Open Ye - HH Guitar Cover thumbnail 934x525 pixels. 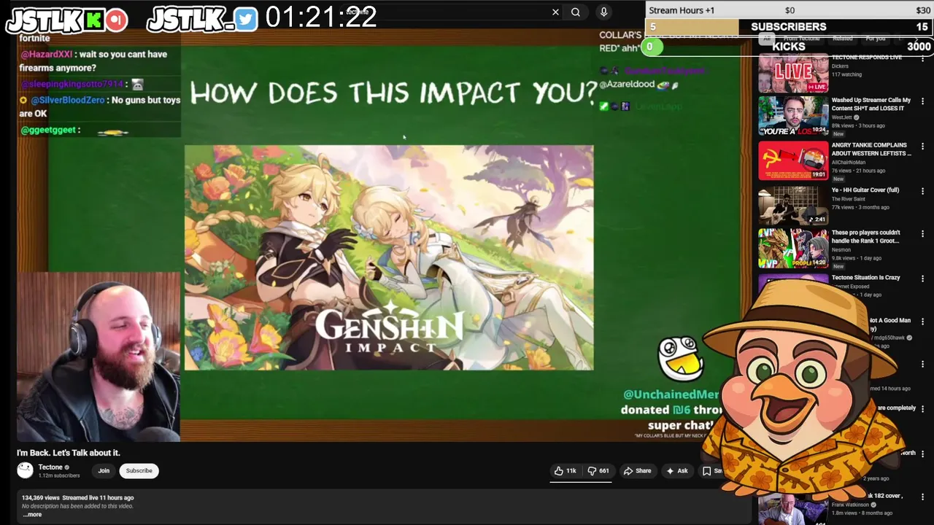pyautogui.click(x=793, y=206)
